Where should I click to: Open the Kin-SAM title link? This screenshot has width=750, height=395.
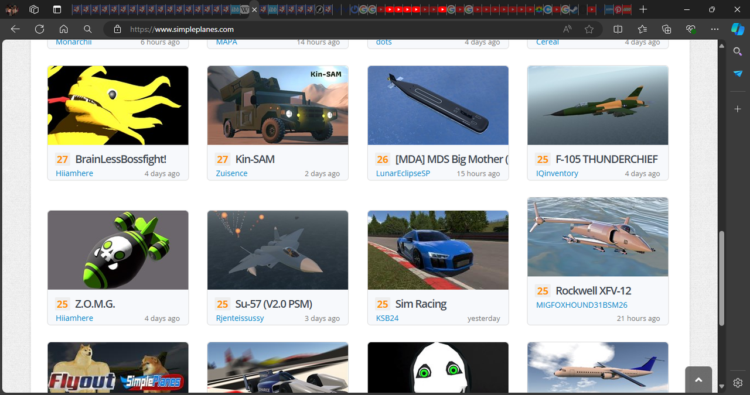(x=255, y=159)
